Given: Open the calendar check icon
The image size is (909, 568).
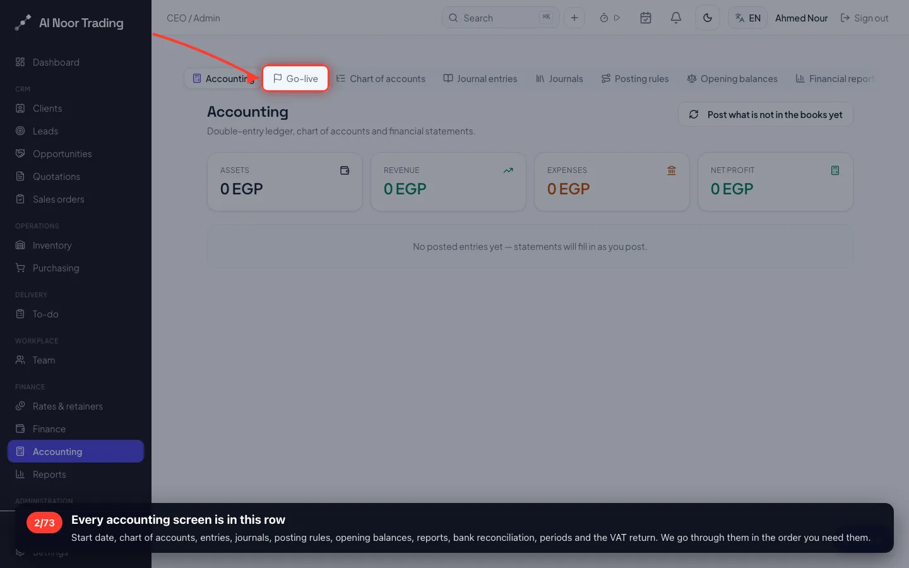Looking at the screenshot, I should pyautogui.click(x=646, y=18).
